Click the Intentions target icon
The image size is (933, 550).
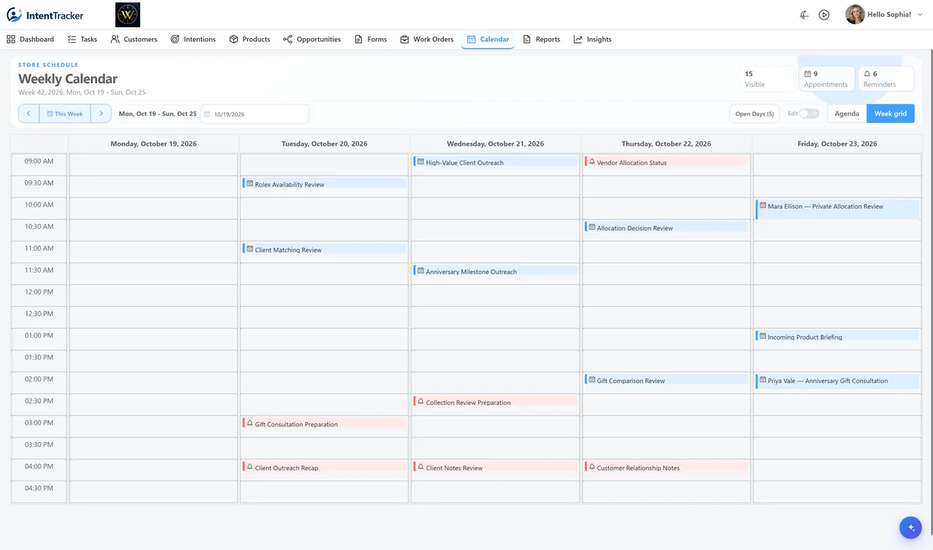click(x=175, y=39)
